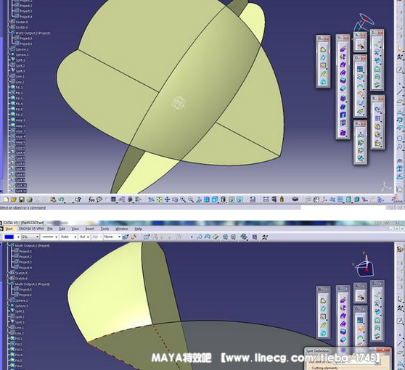
Task: Open the Aut point symbol dropdown
Action: (x=85, y=237)
